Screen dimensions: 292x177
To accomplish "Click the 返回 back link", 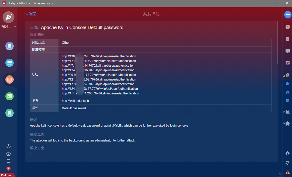I will [x=31, y=14].
